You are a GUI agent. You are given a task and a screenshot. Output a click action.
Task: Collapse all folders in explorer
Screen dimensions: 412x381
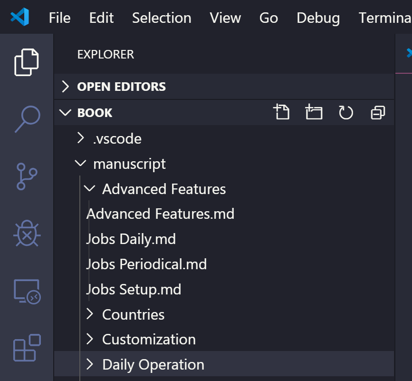378,113
